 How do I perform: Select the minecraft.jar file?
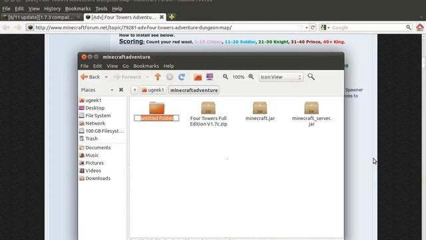click(260, 111)
